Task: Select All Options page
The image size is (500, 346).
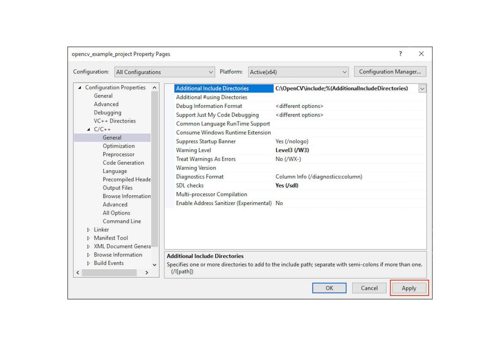Action: 116,213
